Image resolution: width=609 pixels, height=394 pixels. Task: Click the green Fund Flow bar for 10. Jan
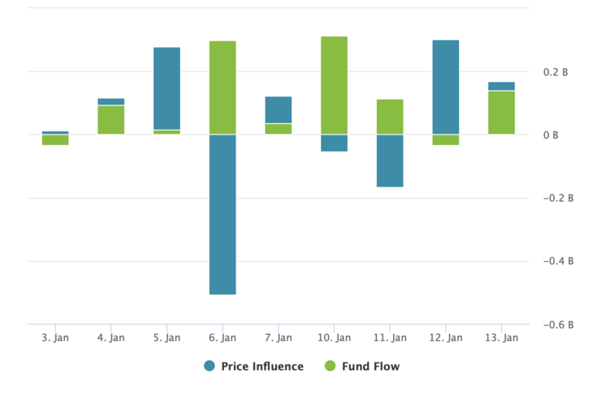(x=334, y=85)
